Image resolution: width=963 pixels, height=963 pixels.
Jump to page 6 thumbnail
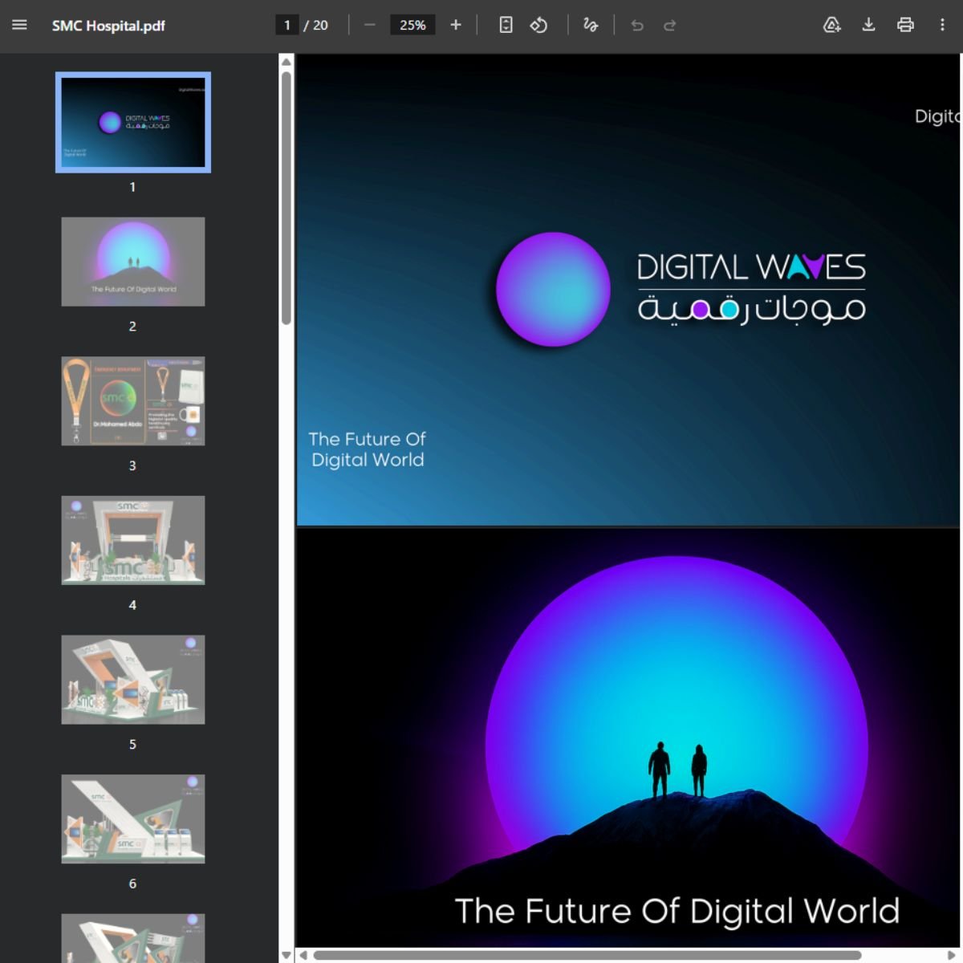point(133,819)
